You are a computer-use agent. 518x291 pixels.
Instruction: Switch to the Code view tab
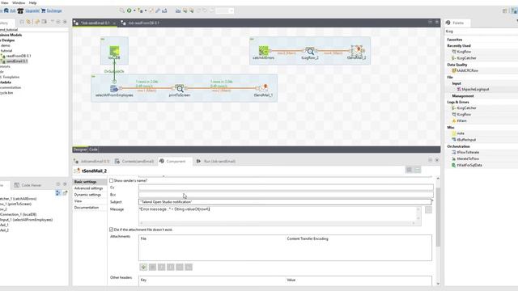[93, 150]
